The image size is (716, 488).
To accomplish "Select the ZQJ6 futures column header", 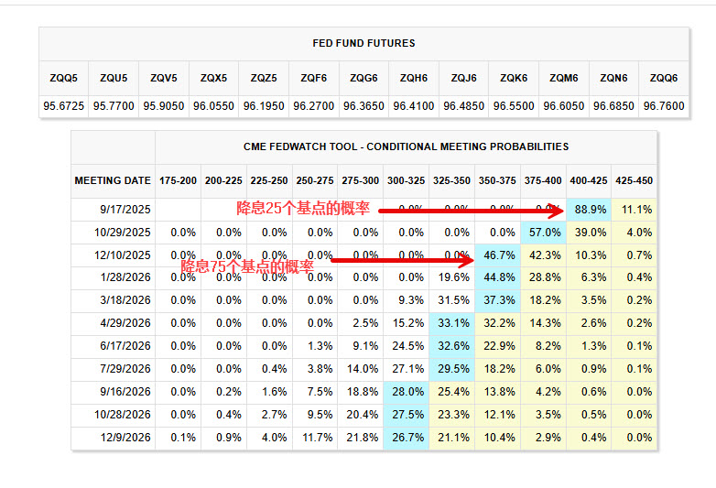I will click(463, 78).
